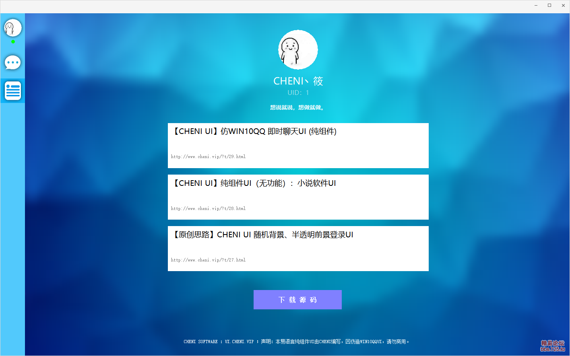
Task: Select the article list icon in sidebar
Action: (x=12, y=91)
